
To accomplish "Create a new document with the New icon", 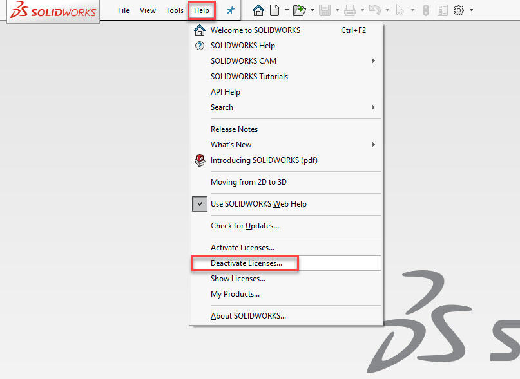I will 275,10.
